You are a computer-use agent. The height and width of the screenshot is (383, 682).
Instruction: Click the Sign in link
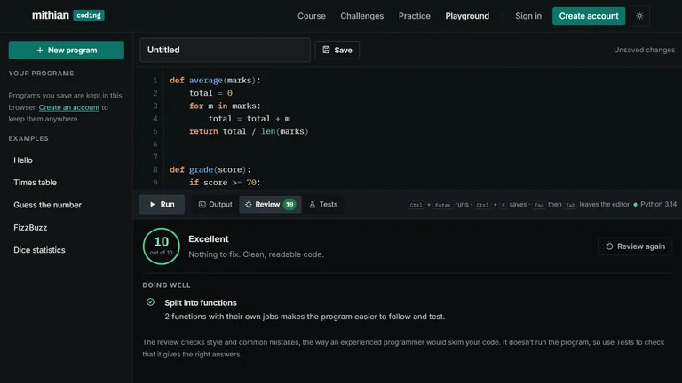528,16
